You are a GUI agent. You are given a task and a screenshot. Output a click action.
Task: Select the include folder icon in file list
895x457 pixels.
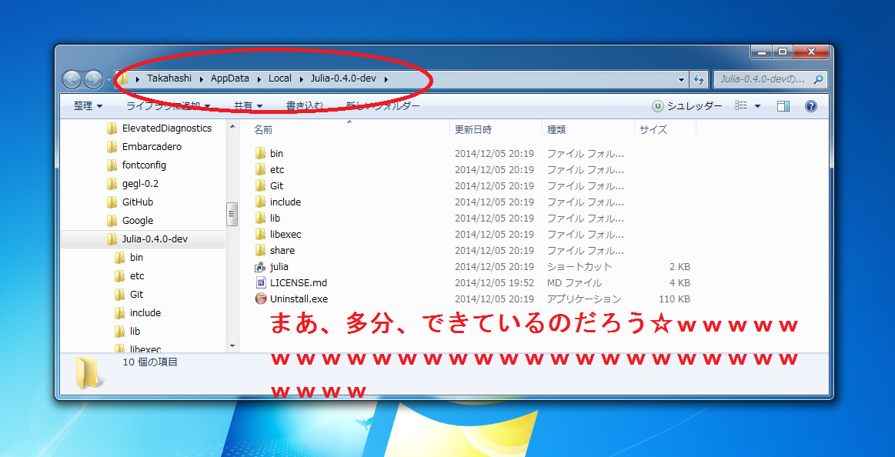pos(260,202)
